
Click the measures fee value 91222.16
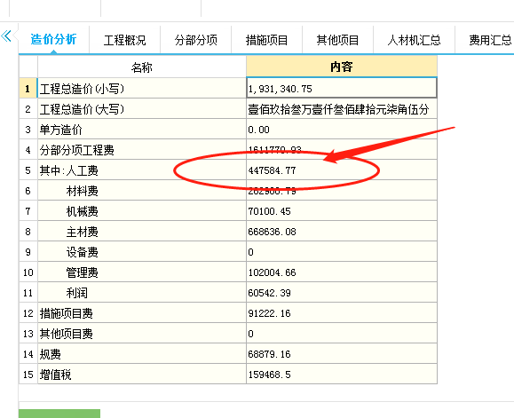[342, 313]
